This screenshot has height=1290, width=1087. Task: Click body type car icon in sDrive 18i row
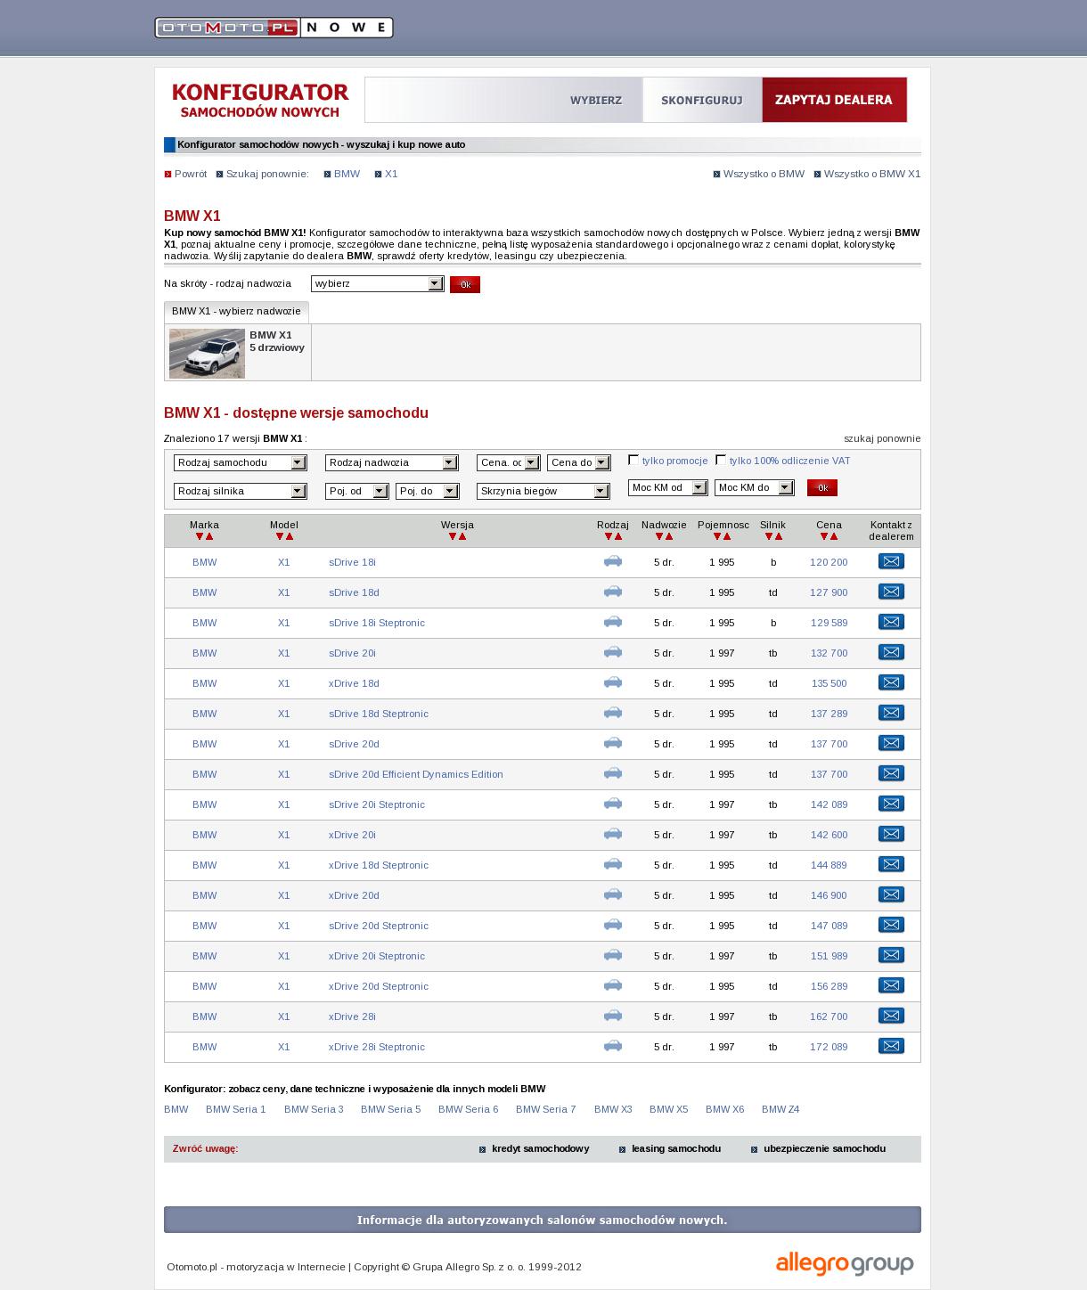click(x=612, y=561)
